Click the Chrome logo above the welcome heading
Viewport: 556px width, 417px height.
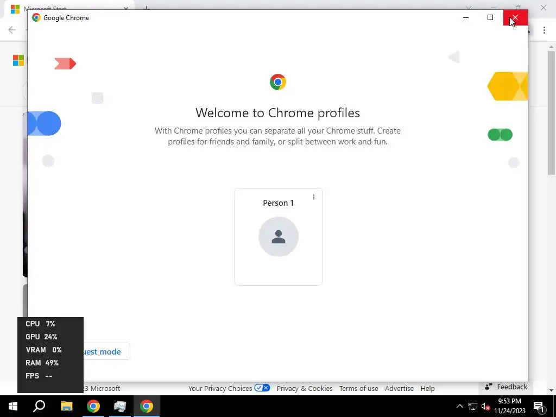pos(277,82)
